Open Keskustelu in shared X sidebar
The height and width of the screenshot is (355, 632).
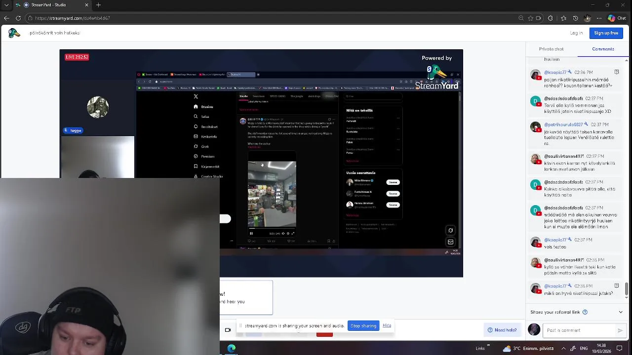click(205, 137)
